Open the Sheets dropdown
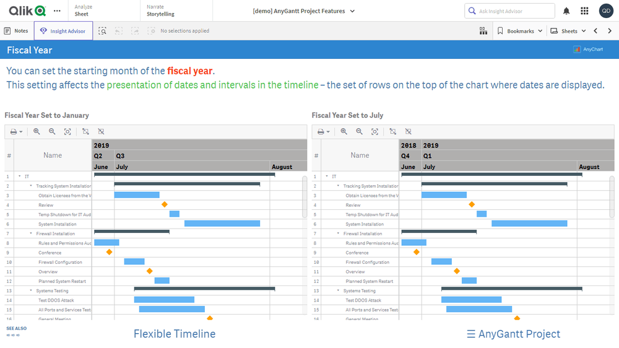 568,31
